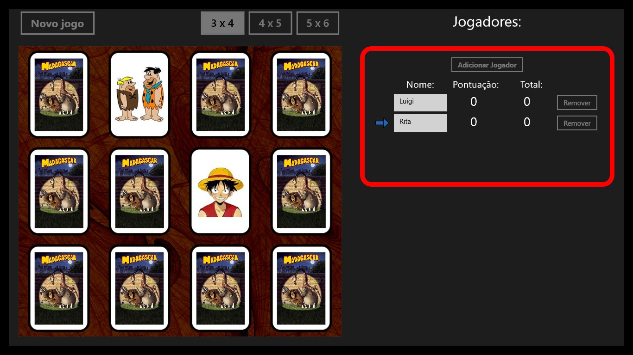Click the revealed Luffy straw hat card
The width and height of the screenshot is (633, 355).
point(220,191)
